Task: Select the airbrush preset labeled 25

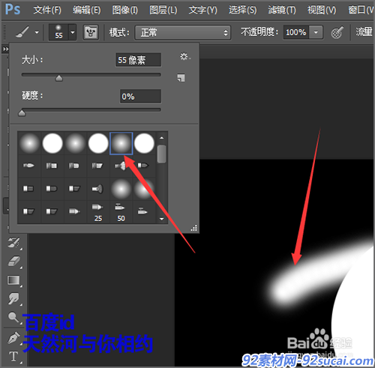Action: point(97,212)
